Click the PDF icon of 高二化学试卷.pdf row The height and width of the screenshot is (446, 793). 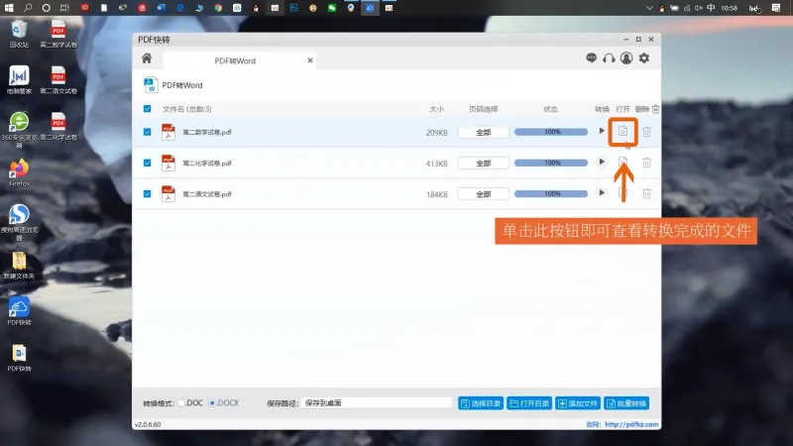coord(168,163)
